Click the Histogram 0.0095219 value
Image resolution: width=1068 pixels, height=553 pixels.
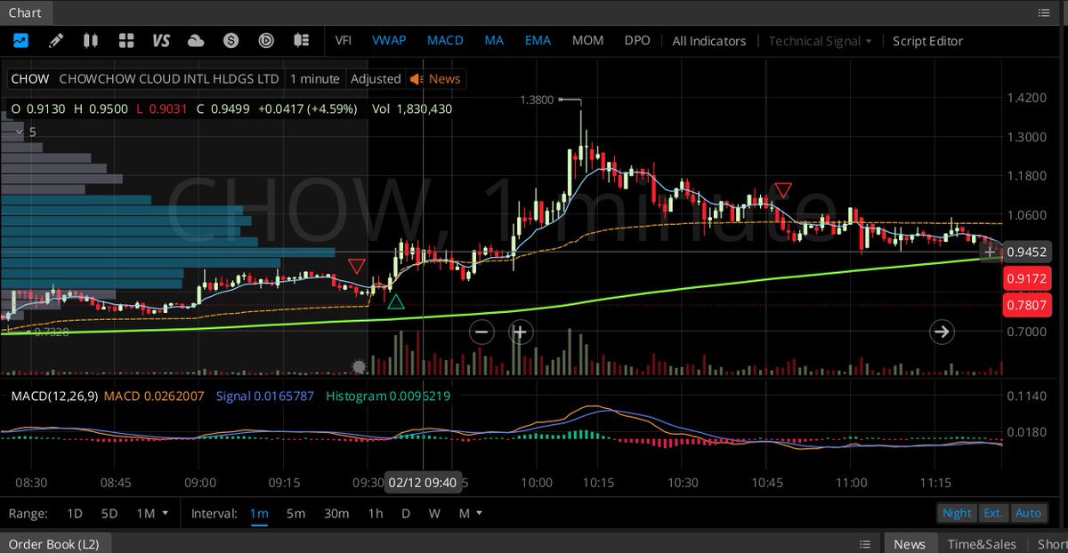click(x=388, y=396)
